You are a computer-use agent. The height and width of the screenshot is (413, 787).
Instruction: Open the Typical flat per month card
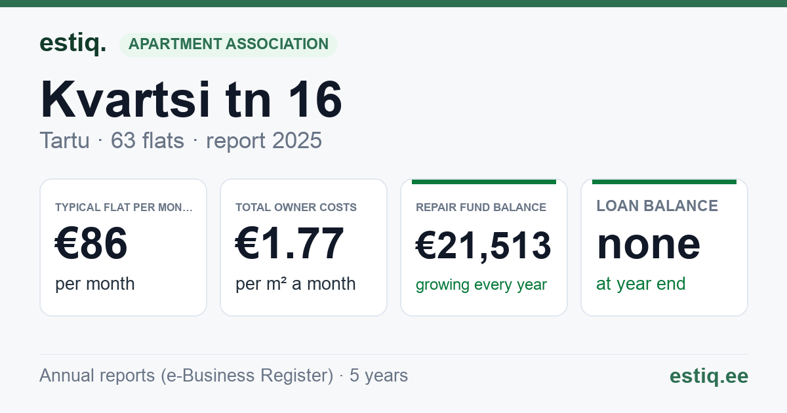123,247
